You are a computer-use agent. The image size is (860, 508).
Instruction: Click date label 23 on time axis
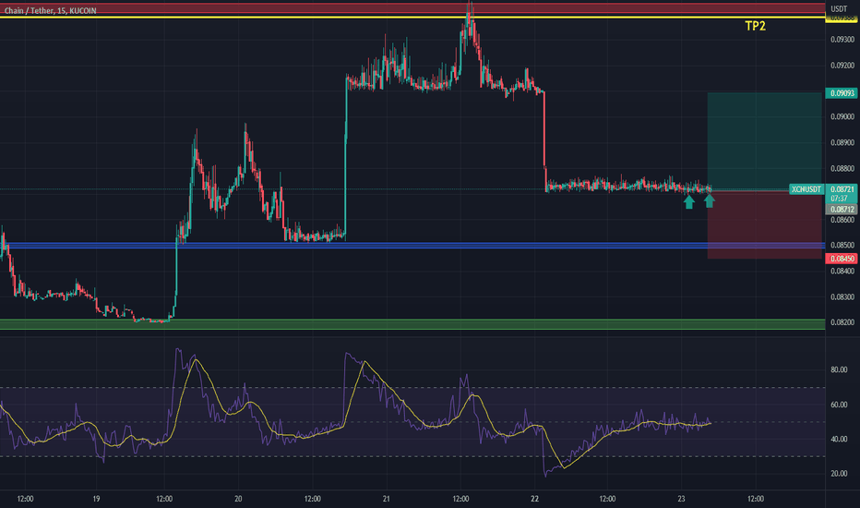(681, 499)
